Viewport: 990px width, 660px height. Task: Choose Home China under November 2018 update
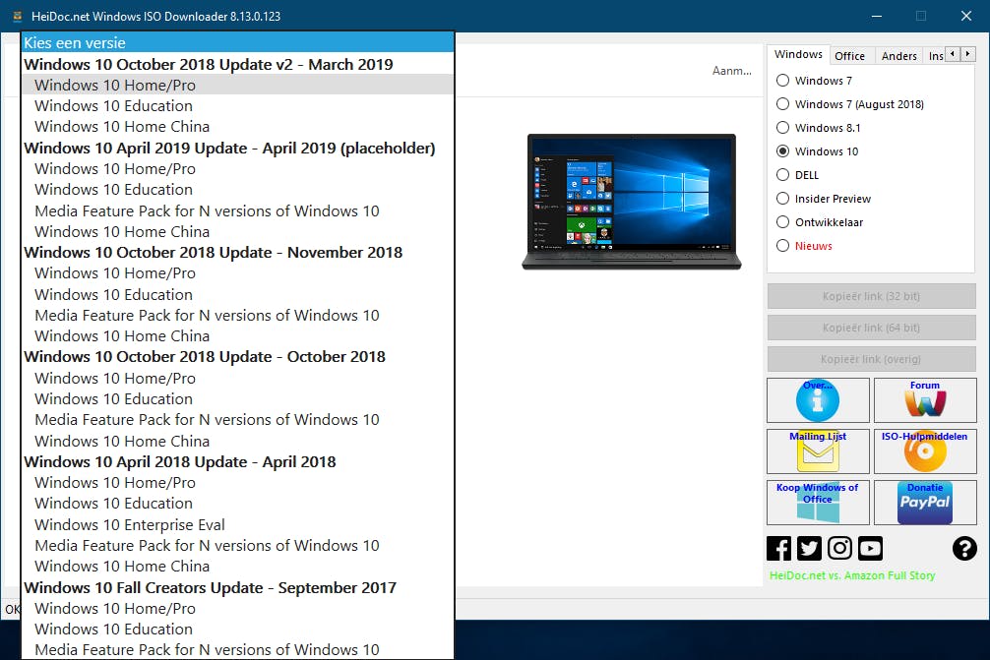click(x=237, y=335)
